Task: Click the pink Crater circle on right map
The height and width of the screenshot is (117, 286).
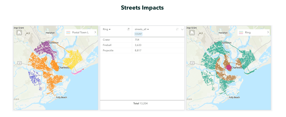Action: click(x=229, y=67)
